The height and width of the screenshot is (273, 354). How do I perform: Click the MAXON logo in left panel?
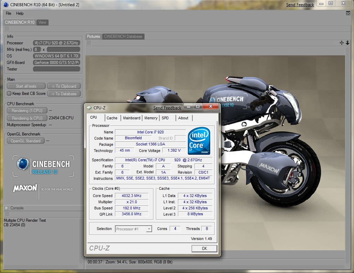[x=25, y=188]
